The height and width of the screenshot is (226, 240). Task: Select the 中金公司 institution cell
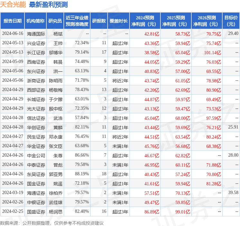click(36, 155)
